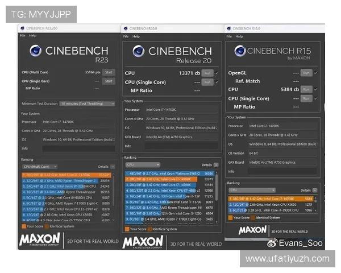Viewport: 341px width, 273px height.
Task: Click the Details arrow icon in R15 Ranking
Action: (315, 191)
